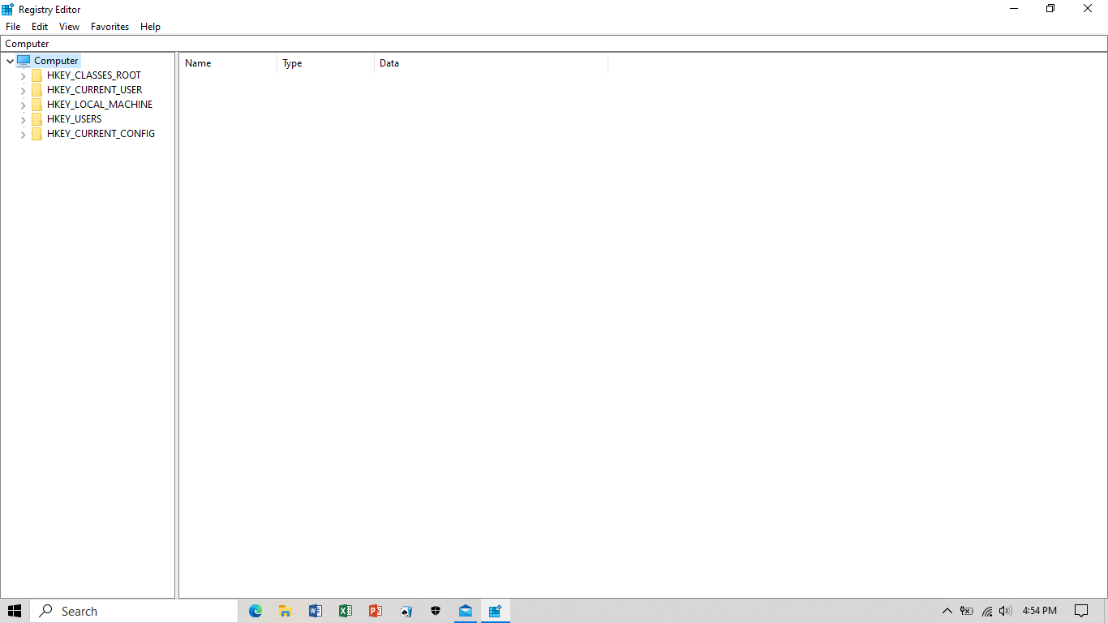The image size is (1108, 623).
Task: Open File Explorer from taskbar
Action: (x=286, y=611)
